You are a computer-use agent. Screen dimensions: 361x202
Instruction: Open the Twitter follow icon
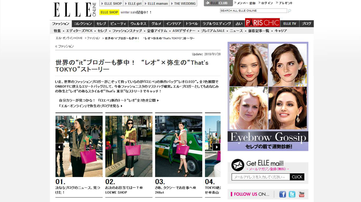[x=292, y=194]
